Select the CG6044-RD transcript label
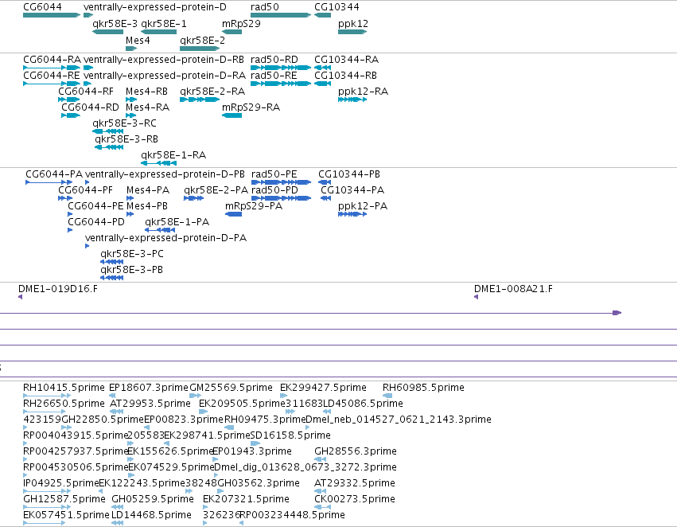This screenshot has width=677, height=527. pyautogui.click(x=90, y=107)
